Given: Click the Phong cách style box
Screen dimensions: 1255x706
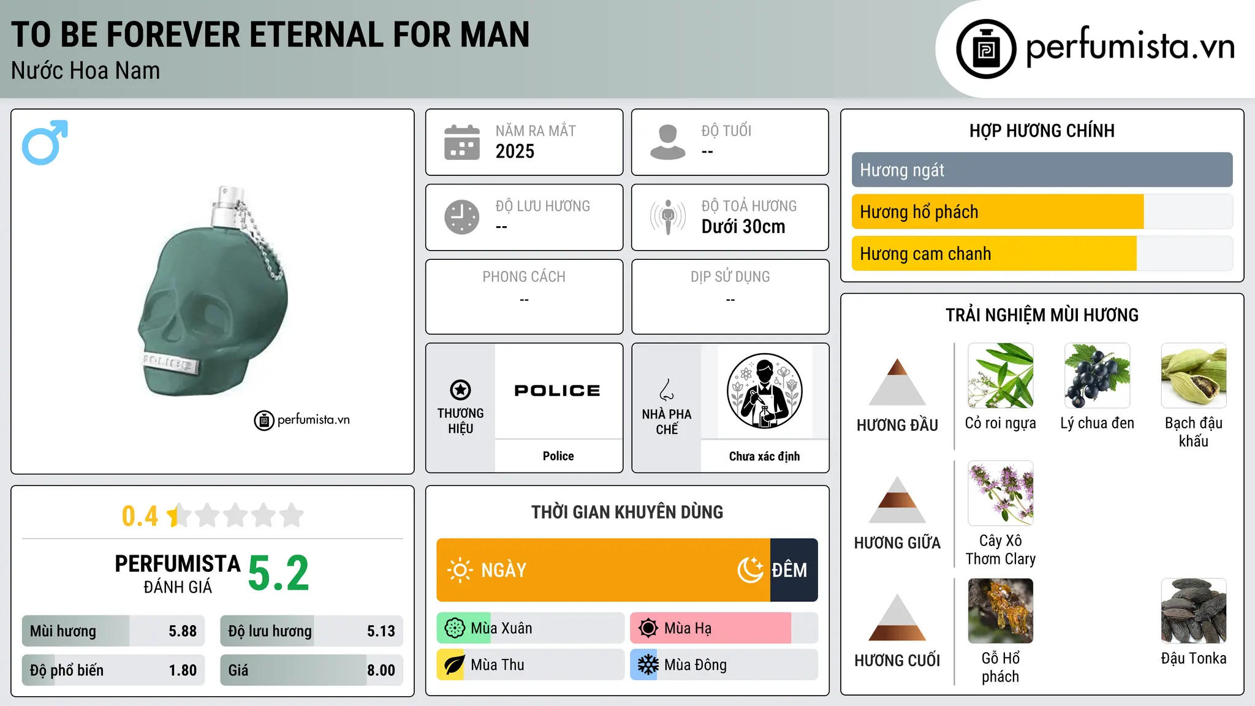Looking at the screenshot, I should pyautogui.click(x=524, y=297).
